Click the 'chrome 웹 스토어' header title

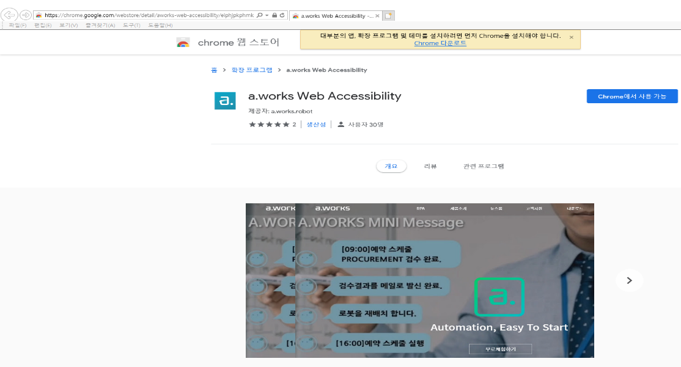238,43
